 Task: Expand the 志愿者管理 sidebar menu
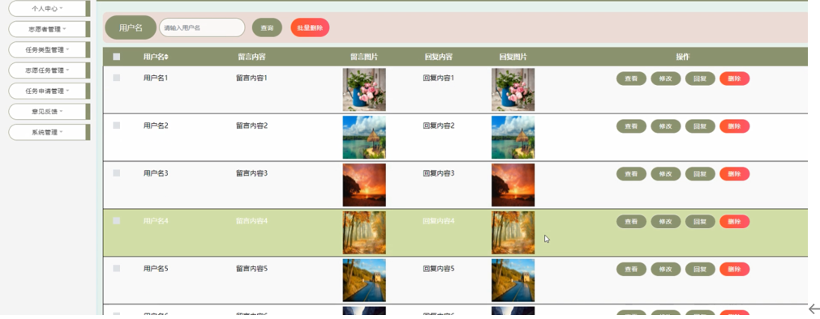pos(47,29)
